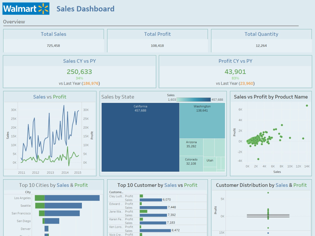Click the Walmart spark logo icon
315x236 pixels.
pos(43,8)
